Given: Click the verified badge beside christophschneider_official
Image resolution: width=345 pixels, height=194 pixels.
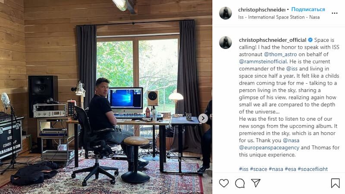Looking at the screenshot, I should tap(310, 40).
